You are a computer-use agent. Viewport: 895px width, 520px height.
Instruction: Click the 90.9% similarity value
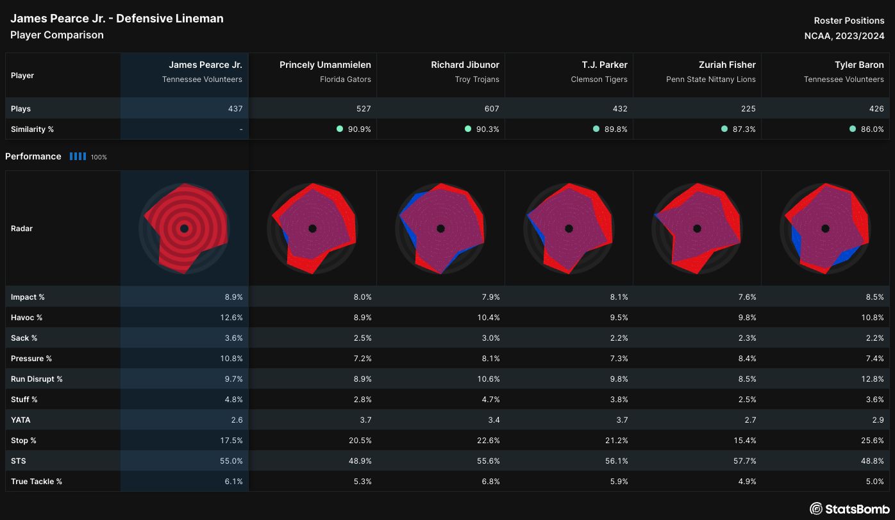tap(359, 129)
